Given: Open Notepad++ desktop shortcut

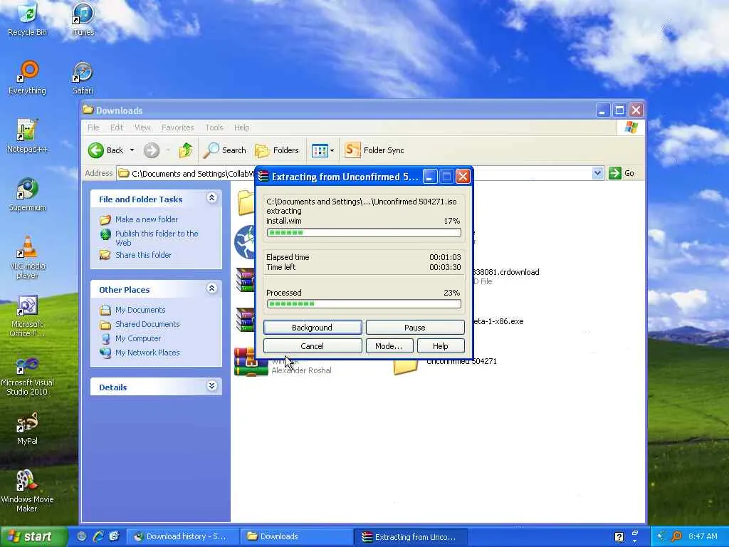Looking at the screenshot, I should pyautogui.click(x=27, y=136).
